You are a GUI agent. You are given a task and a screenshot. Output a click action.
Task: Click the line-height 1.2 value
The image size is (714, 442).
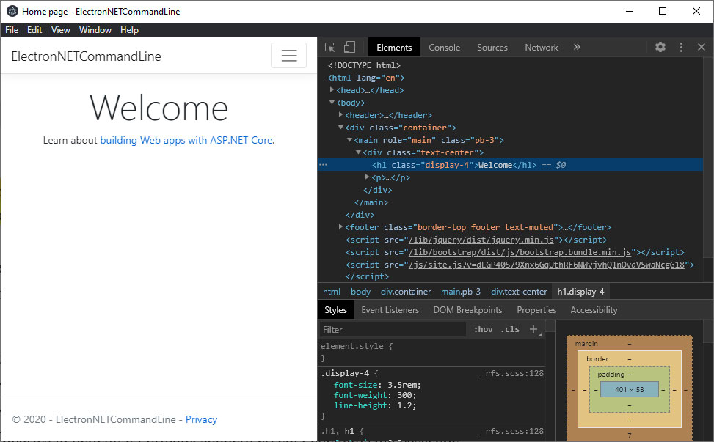pyautogui.click(x=404, y=405)
